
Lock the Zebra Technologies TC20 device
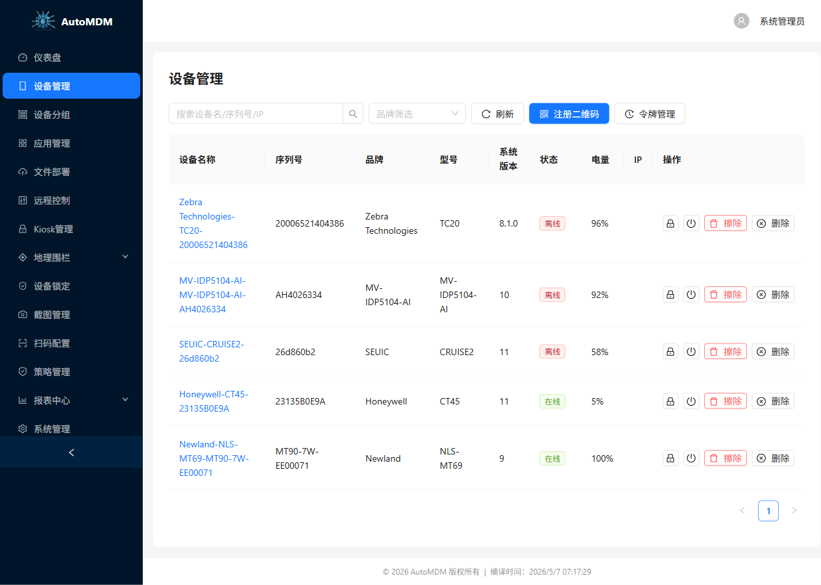(670, 223)
